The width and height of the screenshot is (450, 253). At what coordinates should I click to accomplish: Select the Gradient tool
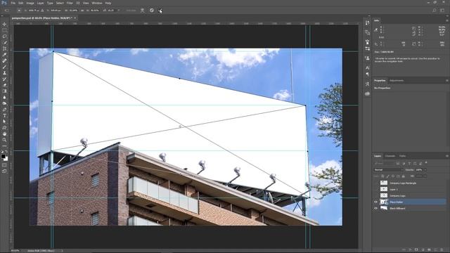(4, 91)
